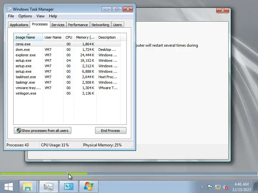Click the Processes: 43 status text
The height and width of the screenshot is (193, 258).
click(x=18, y=145)
